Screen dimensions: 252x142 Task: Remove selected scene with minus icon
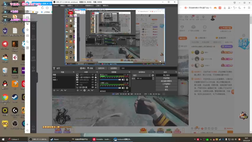[58, 90]
